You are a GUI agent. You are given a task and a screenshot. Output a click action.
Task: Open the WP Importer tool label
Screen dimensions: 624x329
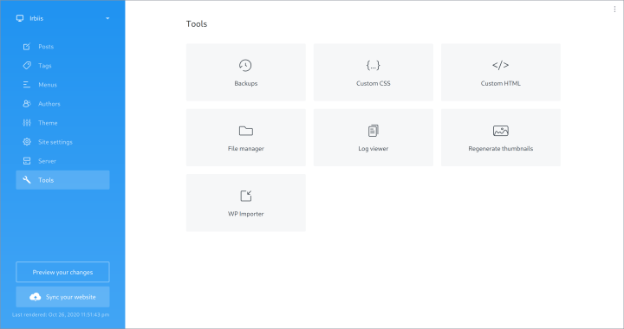pos(246,214)
